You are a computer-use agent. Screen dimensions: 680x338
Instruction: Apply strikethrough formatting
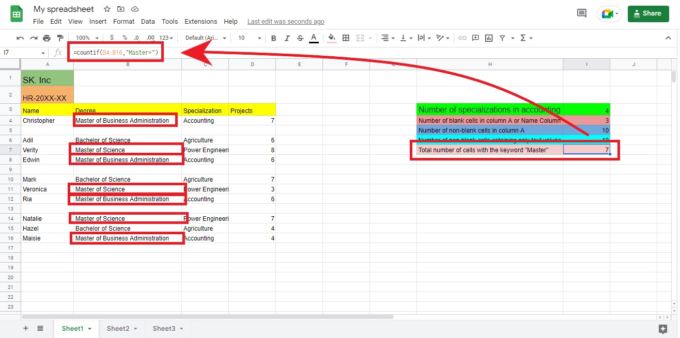pyautogui.click(x=300, y=38)
